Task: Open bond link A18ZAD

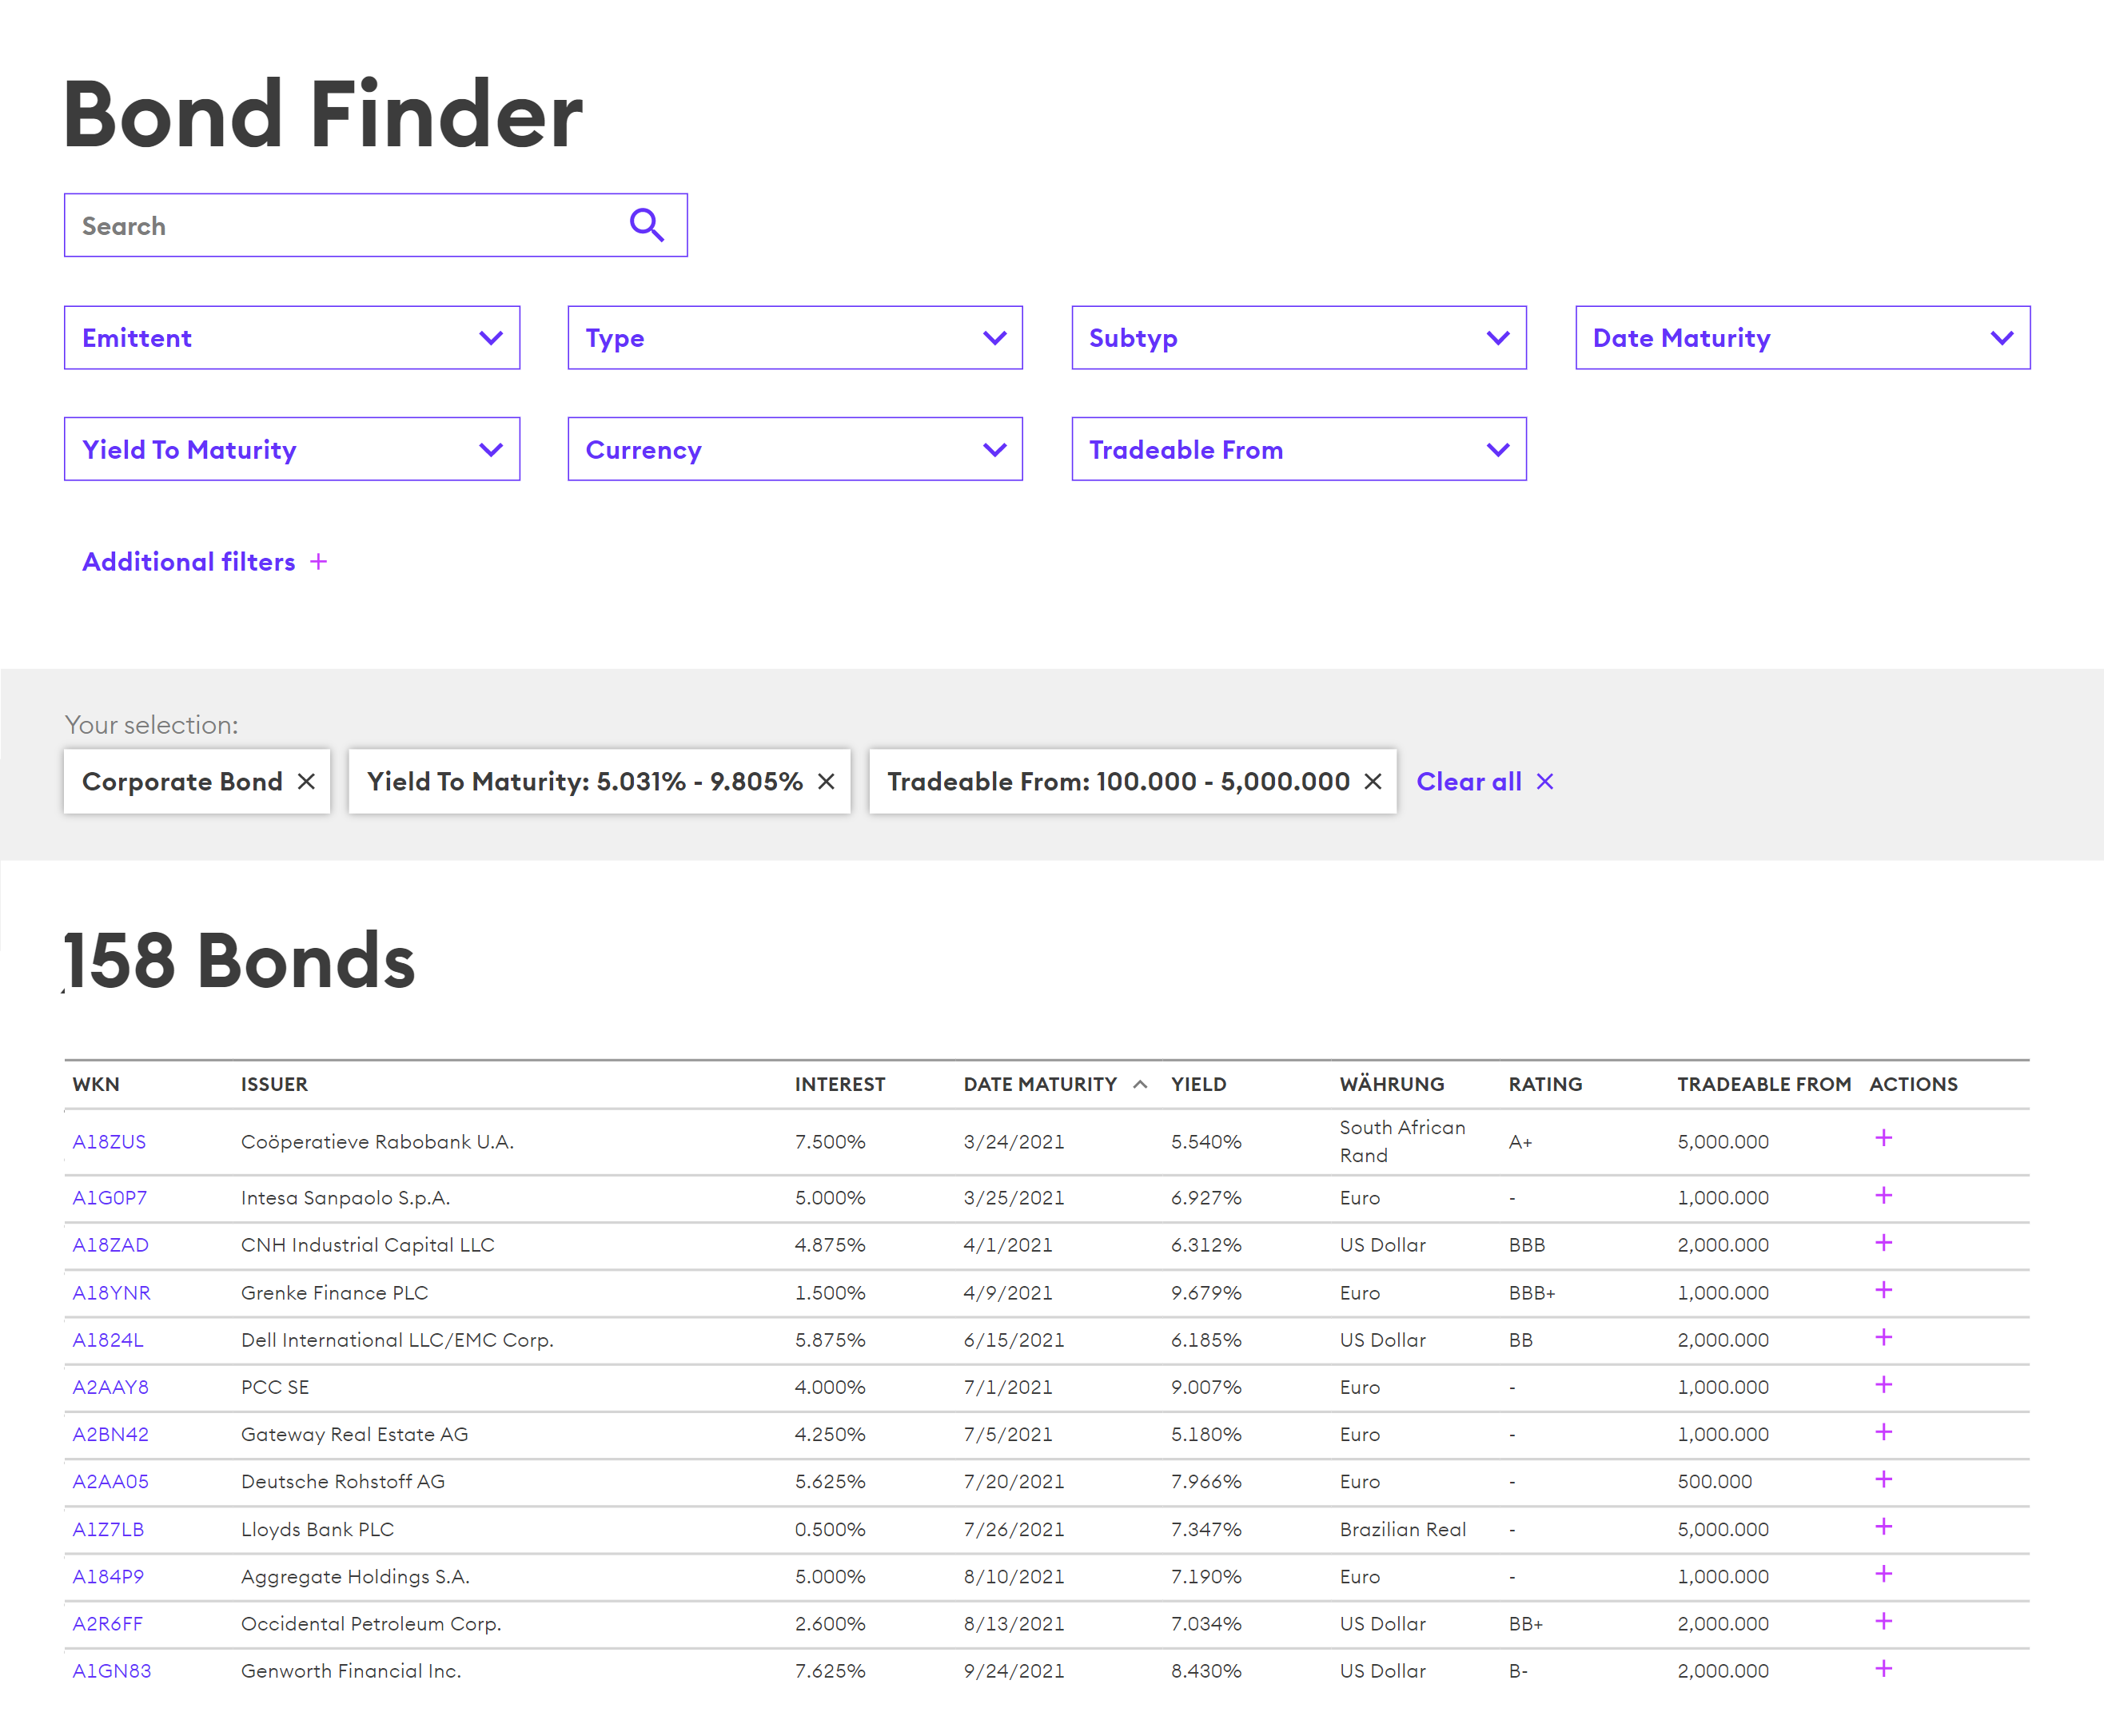Action: [110, 1245]
